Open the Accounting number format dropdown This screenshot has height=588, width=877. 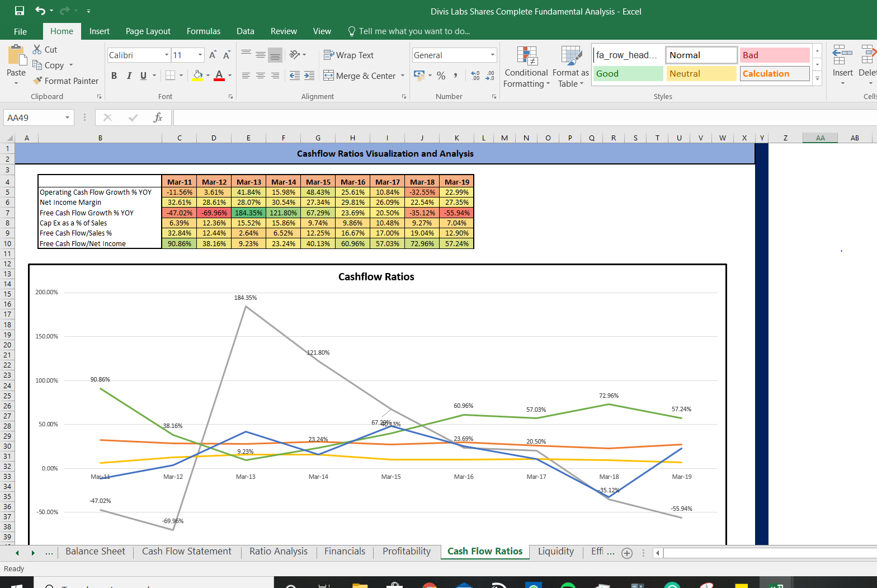[x=430, y=75]
